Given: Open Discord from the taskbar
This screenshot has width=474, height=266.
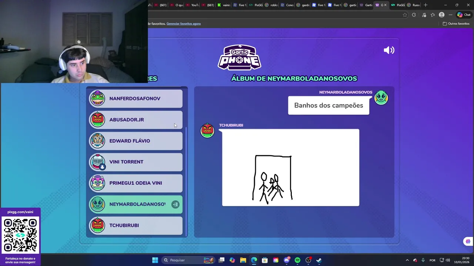Looking at the screenshot, I should pyautogui.click(x=287, y=260).
